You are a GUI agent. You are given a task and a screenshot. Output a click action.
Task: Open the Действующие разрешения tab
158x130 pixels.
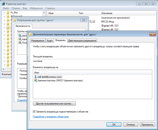pyautogui.click(x=82, y=40)
